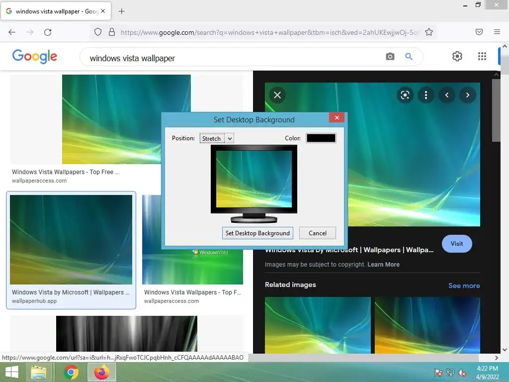The height and width of the screenshot is (382, 509).
Task: Go back with the browser back arrow
Action: (12, 32)
